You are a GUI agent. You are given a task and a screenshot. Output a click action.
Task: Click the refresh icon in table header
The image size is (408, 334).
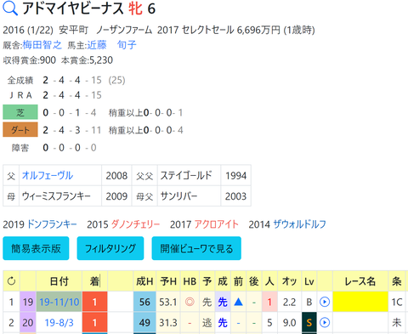tap(11, 281)
